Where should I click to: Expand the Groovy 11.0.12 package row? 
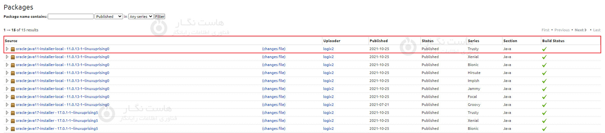coord(7,105)
